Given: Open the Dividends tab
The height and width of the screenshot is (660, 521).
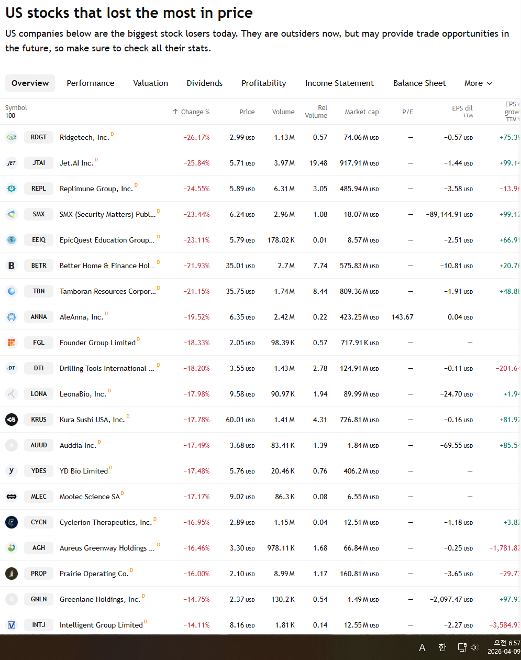Looking at the screenshot, I should point(205,83).
